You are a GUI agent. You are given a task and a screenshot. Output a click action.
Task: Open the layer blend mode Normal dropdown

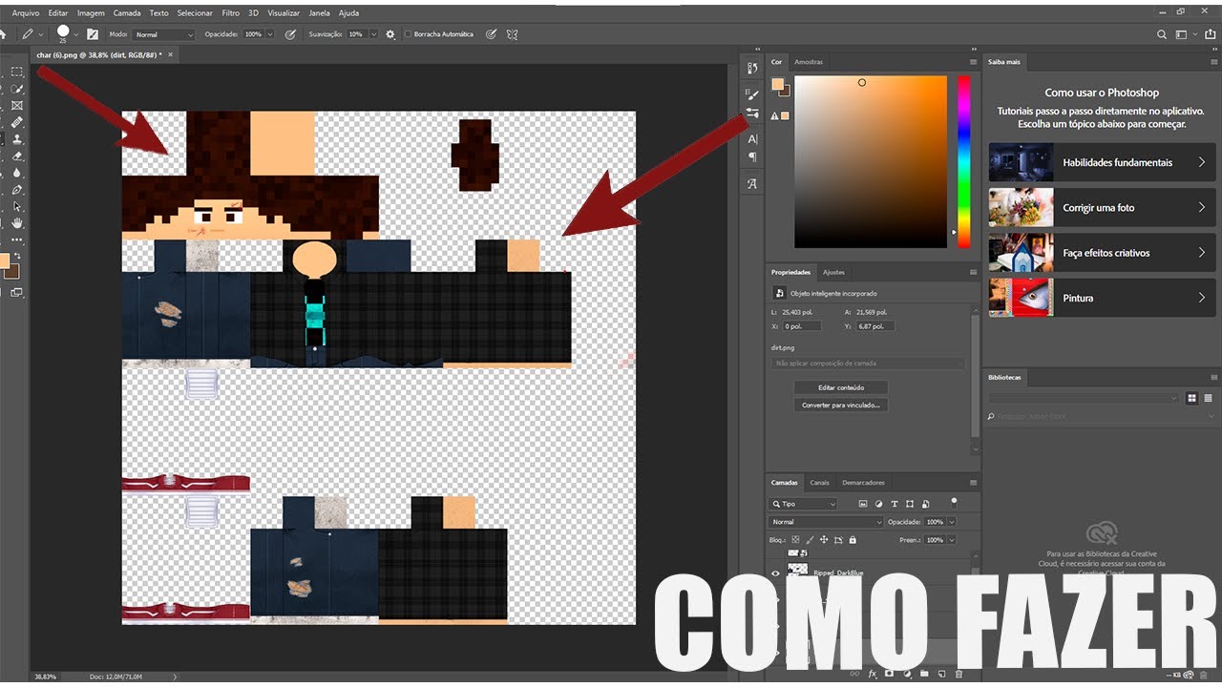[825, 522]
